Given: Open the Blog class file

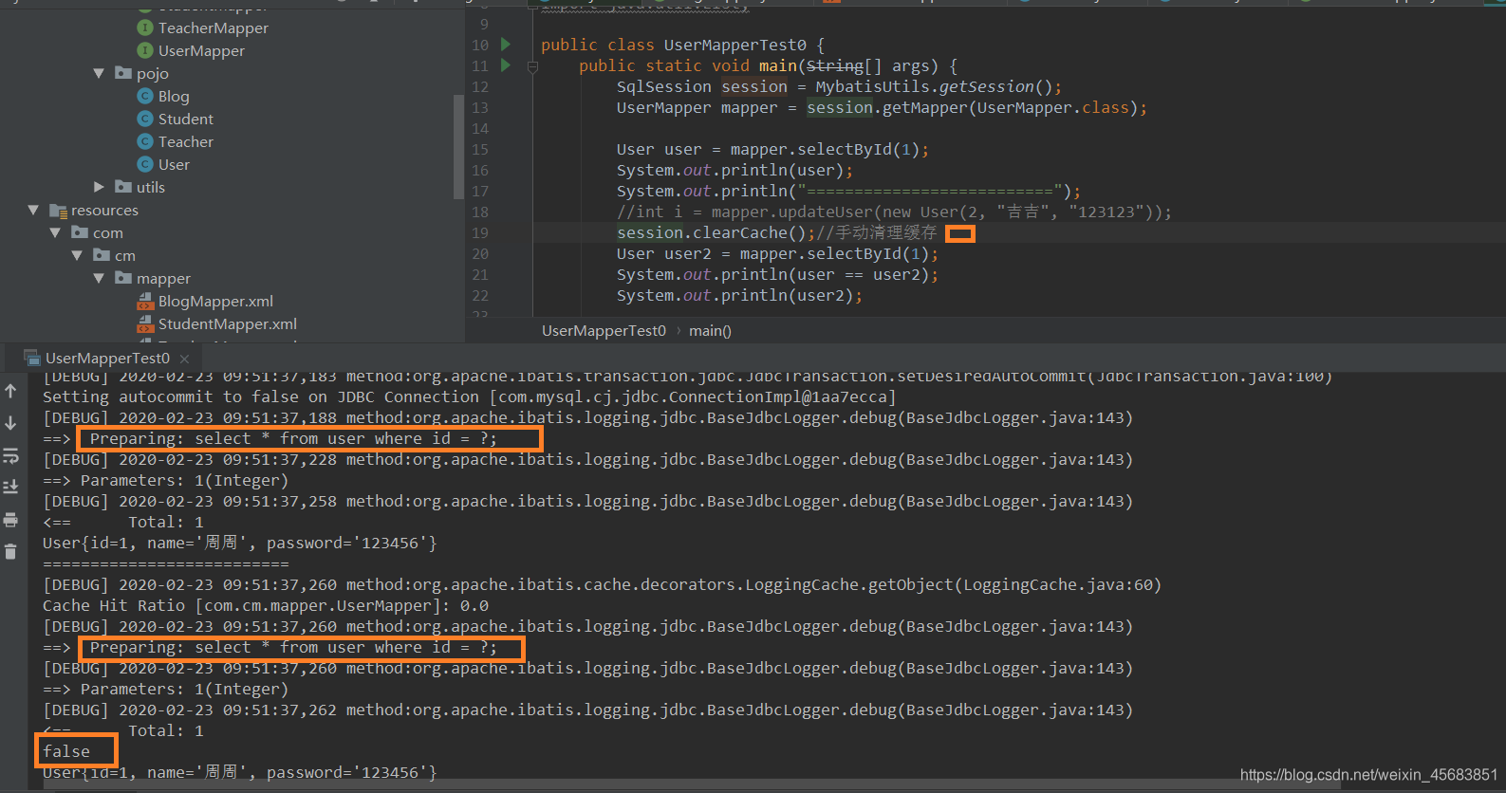Looking at the screenshot, I should (174, 97).
